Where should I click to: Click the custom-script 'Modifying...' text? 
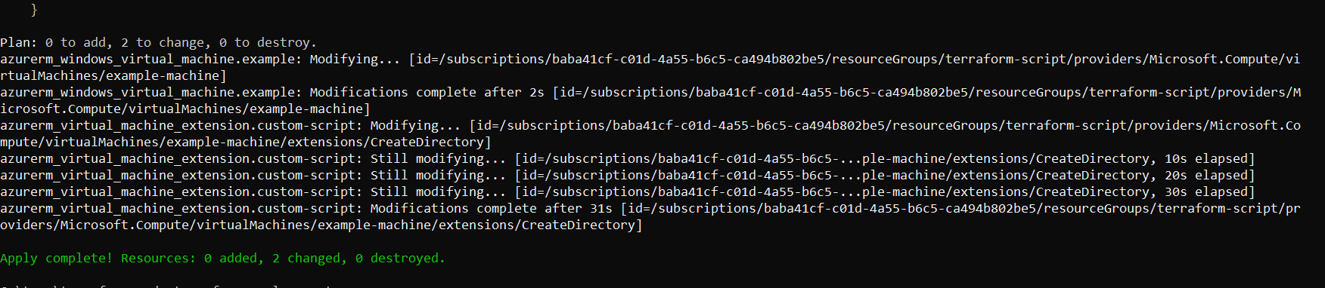pyautogui.click(x=415, y=126)
